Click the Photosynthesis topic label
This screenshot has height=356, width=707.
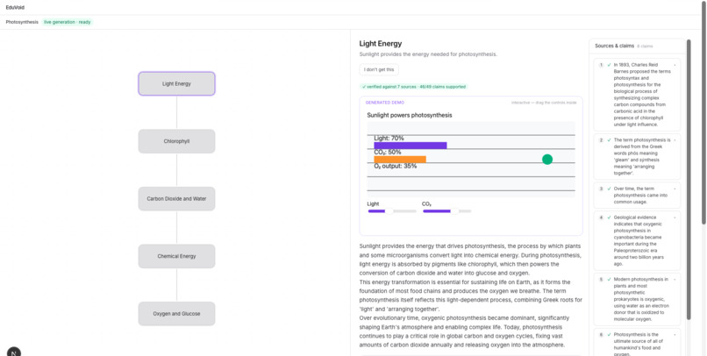tap(22, 22)
